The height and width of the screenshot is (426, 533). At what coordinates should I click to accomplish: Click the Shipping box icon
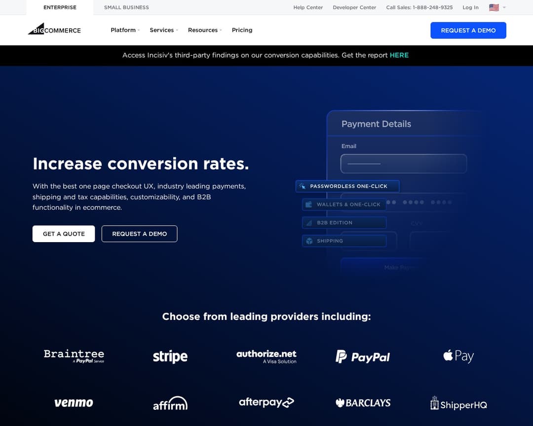click(x=309, y=241)
